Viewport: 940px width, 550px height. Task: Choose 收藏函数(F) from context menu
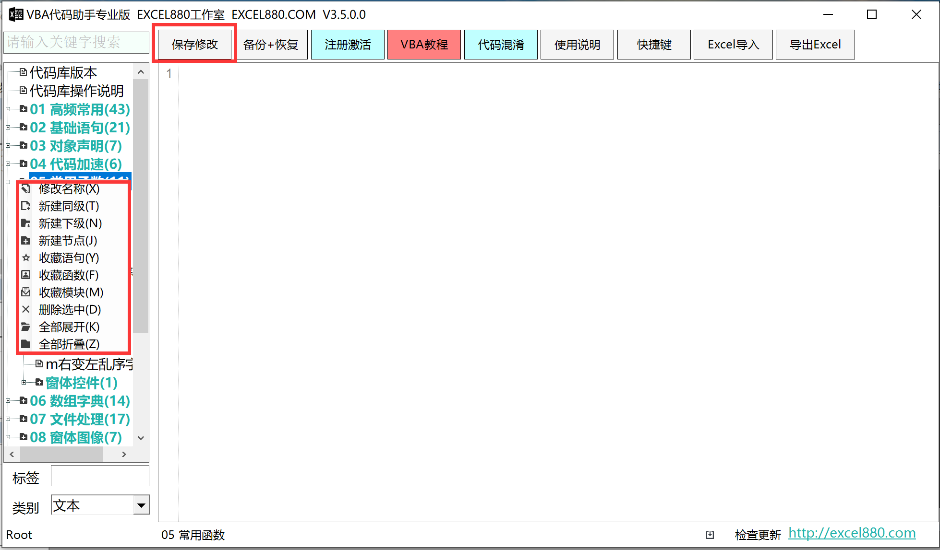73,275
